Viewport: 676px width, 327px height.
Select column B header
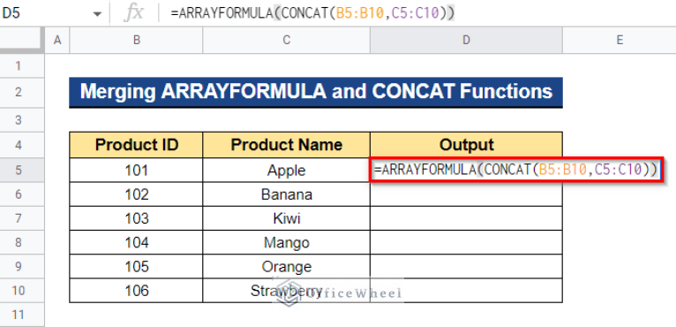coord(136,40)
